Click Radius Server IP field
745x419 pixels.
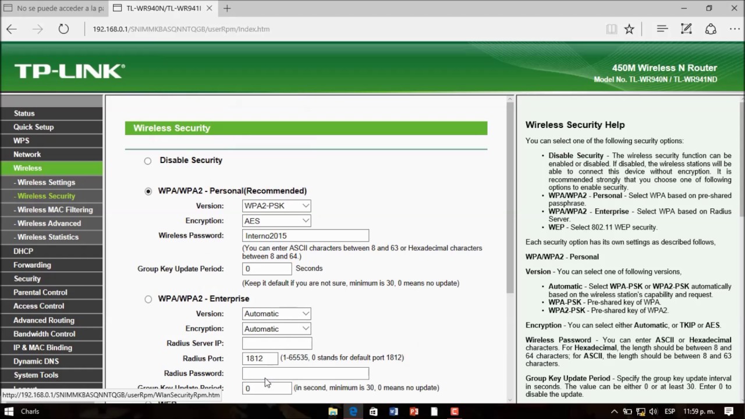pos(277,343)
